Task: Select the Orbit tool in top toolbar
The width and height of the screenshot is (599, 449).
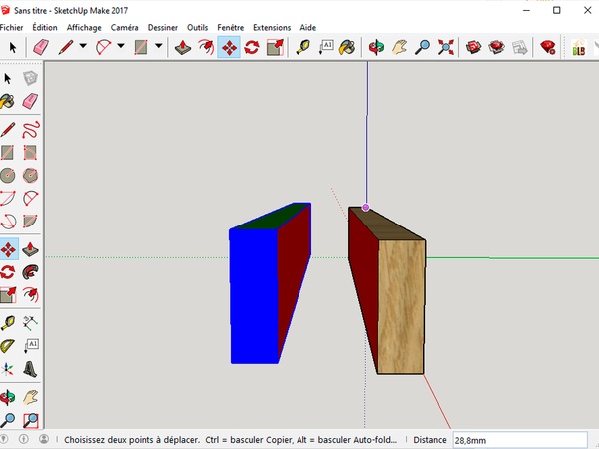Action: click(376, 47)
